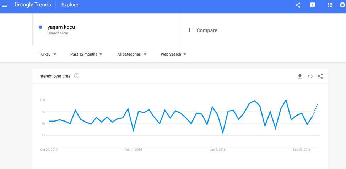Click the embed code icon
Image resolution: width=346 pixels, height=169 pixels.
click(310, 76)
